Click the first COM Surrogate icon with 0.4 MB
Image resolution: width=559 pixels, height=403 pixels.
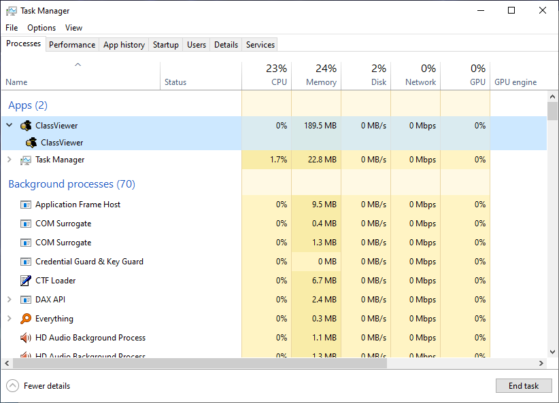(x=26, y=224)
